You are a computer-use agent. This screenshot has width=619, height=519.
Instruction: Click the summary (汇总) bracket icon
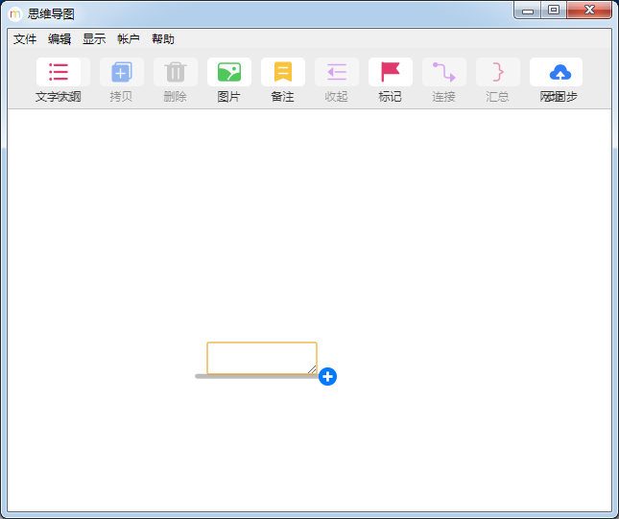pos(497,73)
